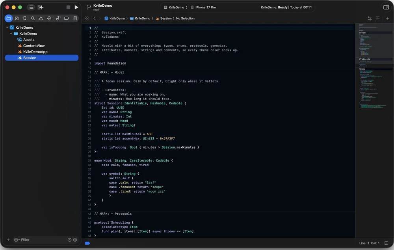Stop the running task

pos(68,7)
